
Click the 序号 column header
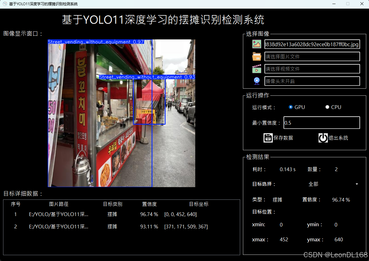point(16,204)
